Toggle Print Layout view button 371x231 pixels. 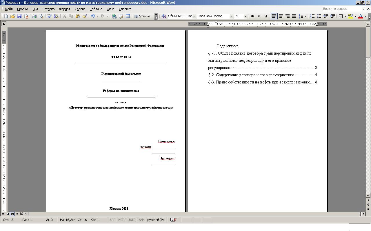coord(12,214)
